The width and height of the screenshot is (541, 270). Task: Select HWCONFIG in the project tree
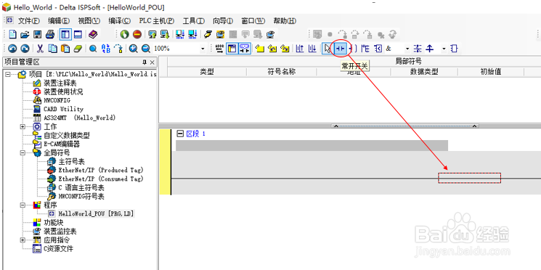coord(57,100)
